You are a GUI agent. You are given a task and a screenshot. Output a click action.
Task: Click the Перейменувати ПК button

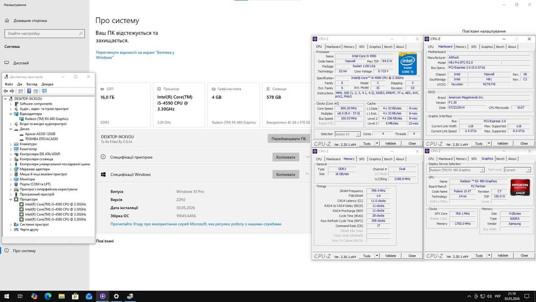pyautogui.click(x=289, y=138)
